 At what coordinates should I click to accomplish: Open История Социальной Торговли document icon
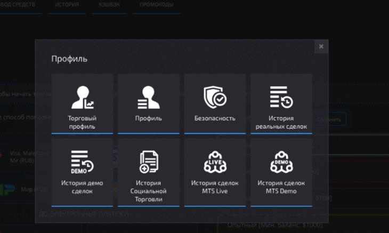(x=148, y=162)
